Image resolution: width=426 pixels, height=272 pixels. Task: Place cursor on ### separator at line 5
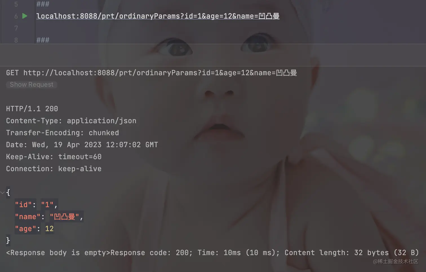(x=43, y=4)
